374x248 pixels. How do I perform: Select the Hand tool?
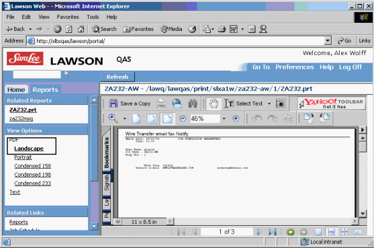[x=214, y=104]
